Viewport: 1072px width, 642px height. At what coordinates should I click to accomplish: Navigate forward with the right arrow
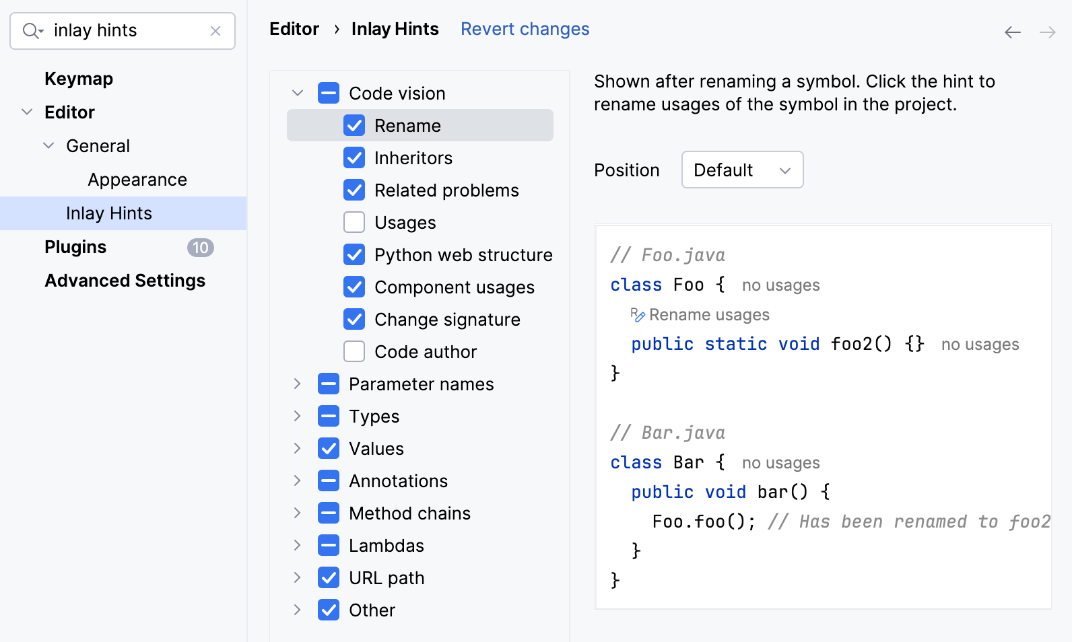click(x=1047, y=32)
